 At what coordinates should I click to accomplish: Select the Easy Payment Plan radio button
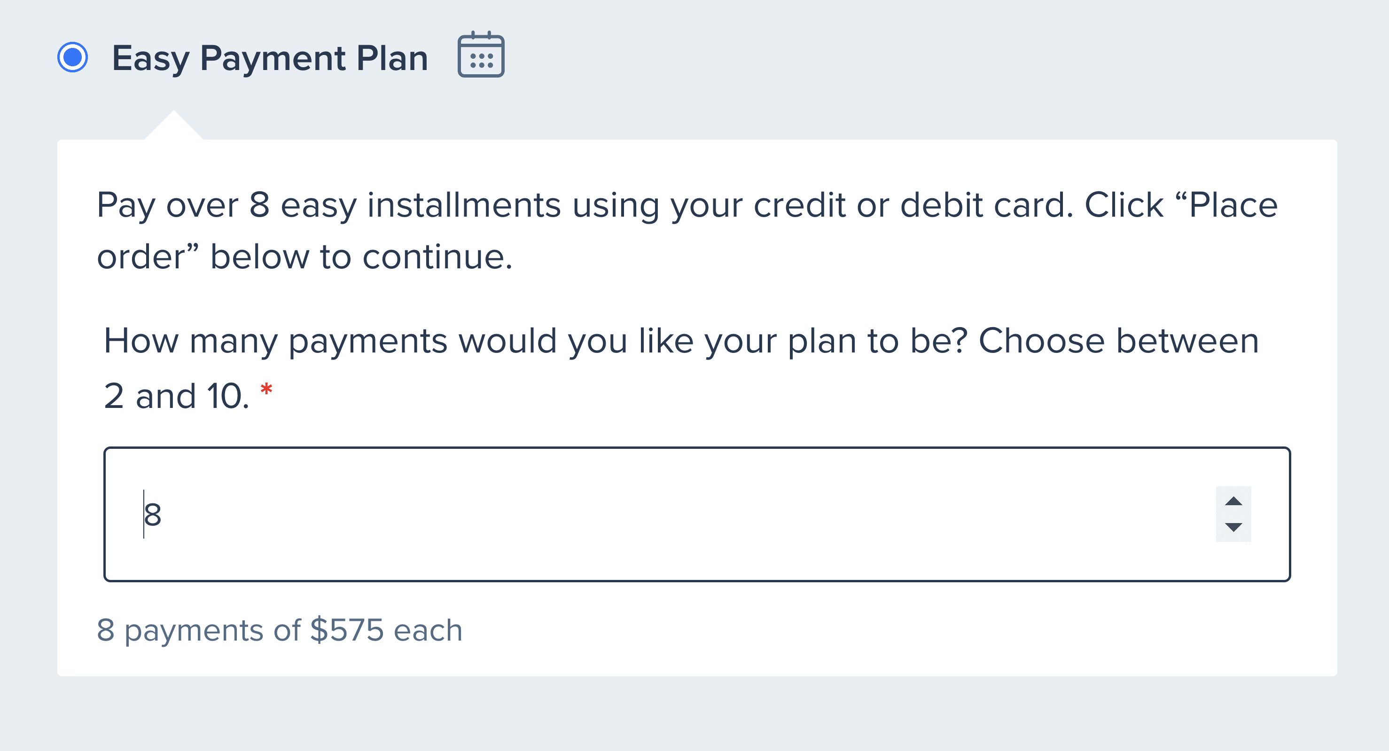[x=73, y=57]
